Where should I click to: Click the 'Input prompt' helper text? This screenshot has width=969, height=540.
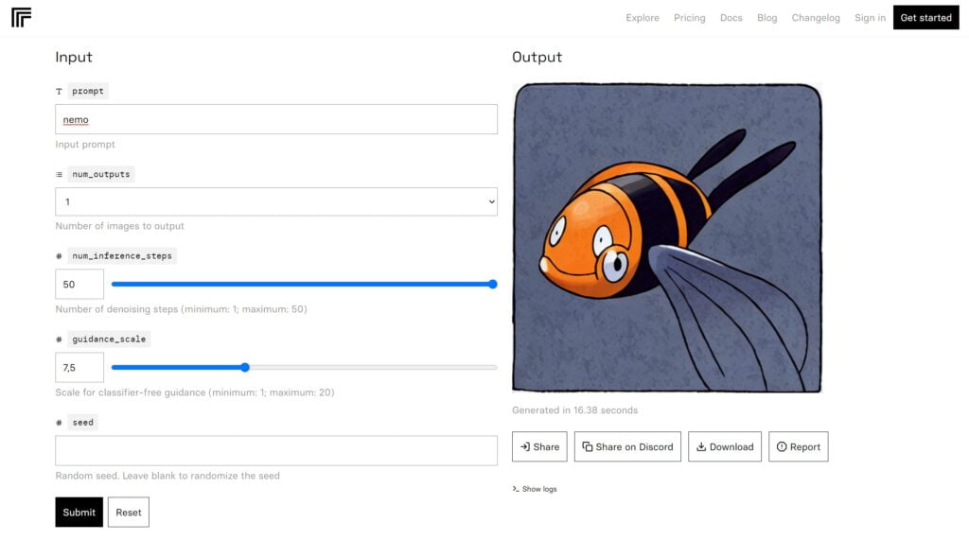coord(85,145)
